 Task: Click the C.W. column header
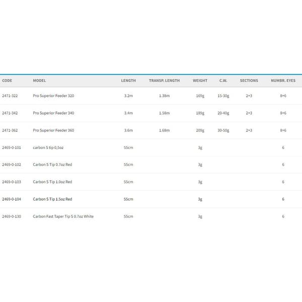223,81
